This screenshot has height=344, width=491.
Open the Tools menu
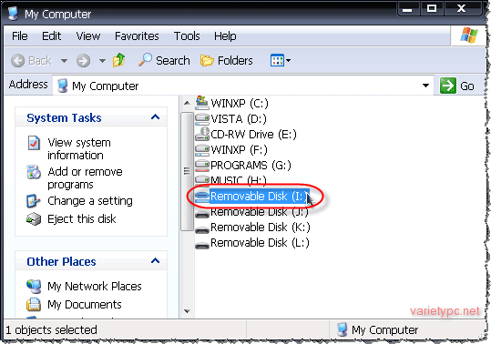[x=187, y=36]
